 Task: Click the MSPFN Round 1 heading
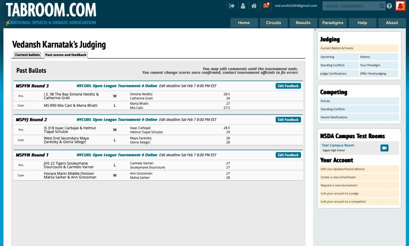32,155
